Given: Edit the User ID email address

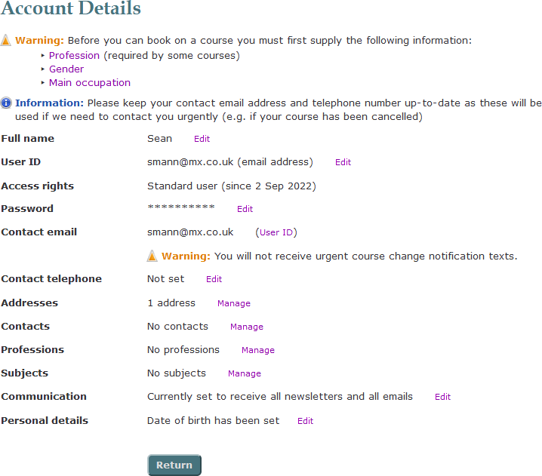Looking at the screenshot, I should (x=343, y=162).
